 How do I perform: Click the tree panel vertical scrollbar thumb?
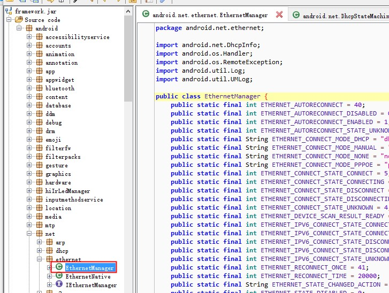pyautogui.click(x=128, y=58)
